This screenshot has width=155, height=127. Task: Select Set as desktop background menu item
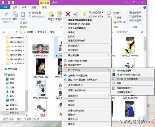[86, 28]
